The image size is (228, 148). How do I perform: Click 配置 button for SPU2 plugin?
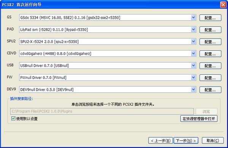[211, 42]
